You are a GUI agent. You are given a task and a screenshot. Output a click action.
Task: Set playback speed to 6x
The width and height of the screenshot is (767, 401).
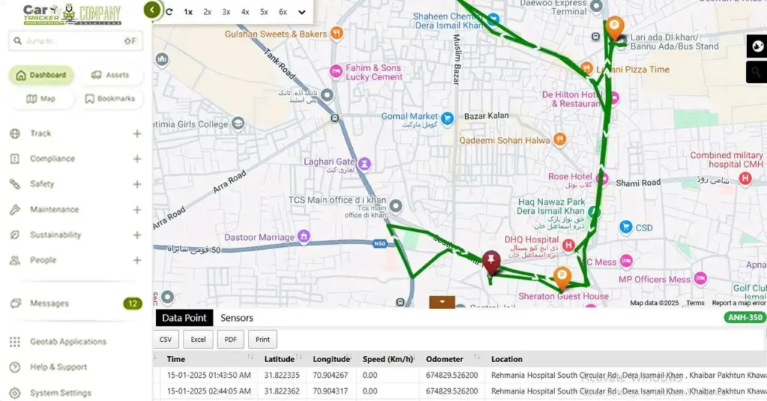point(282,12)
